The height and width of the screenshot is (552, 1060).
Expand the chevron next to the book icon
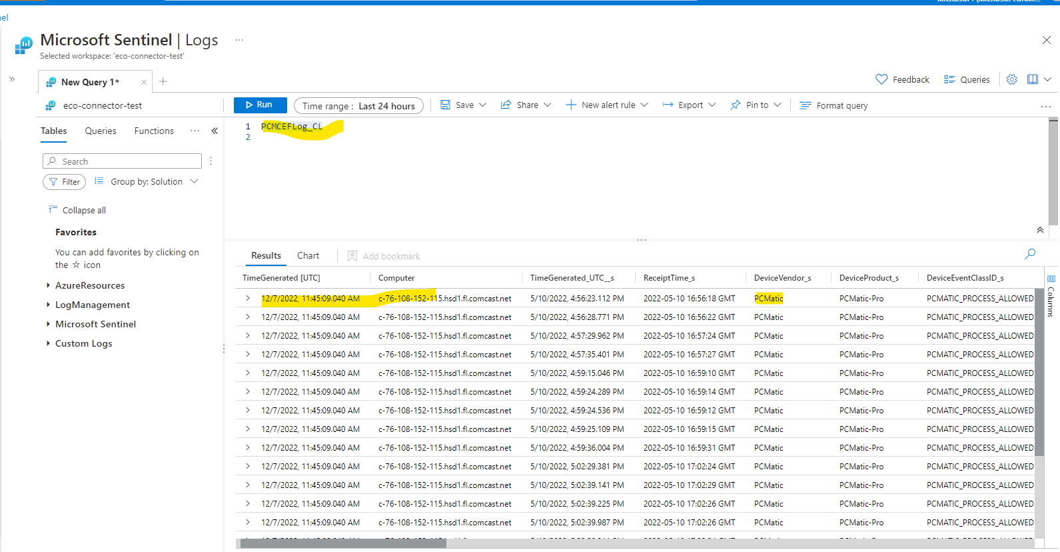click(1047, 79)
